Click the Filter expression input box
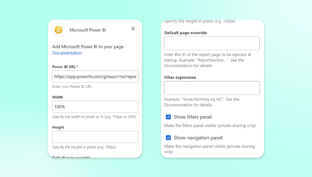312x177 pixels. click(212, 88)
